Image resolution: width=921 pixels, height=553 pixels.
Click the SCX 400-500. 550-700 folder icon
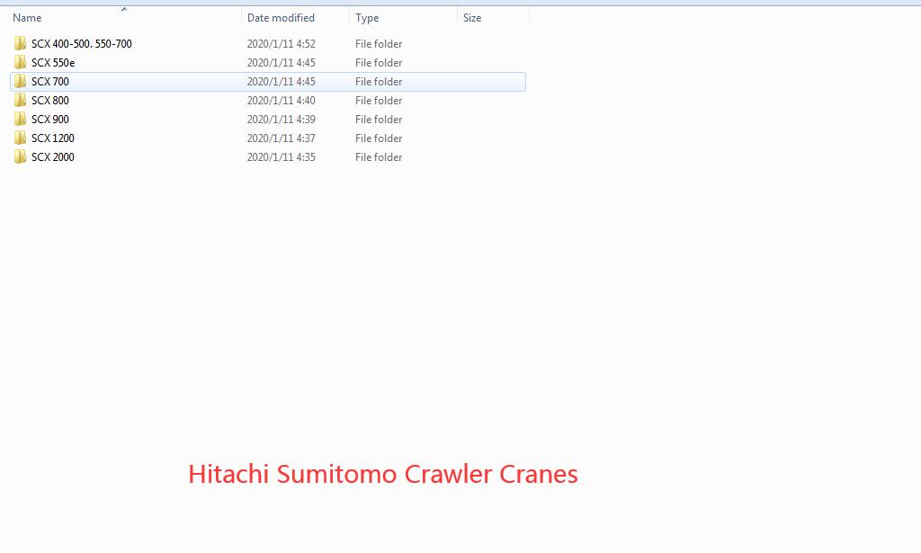[20, 43]
